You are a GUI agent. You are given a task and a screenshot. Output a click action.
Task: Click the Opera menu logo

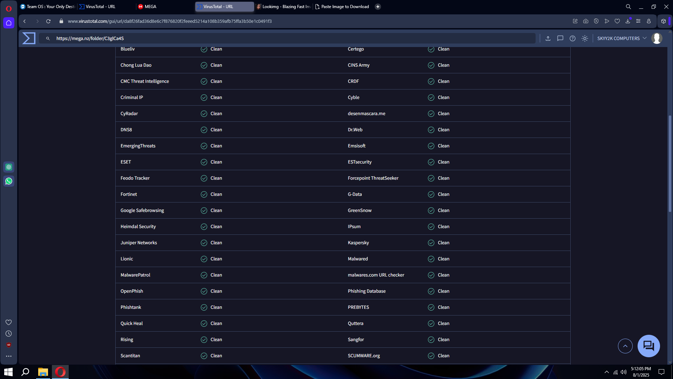9,8
